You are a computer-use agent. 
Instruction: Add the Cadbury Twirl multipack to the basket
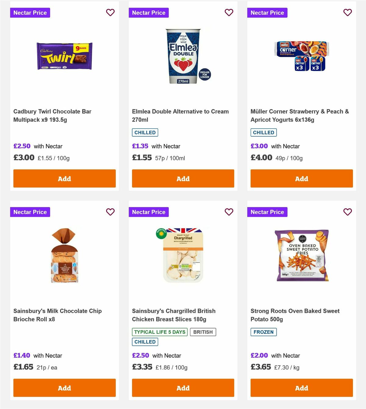[x=64, y=178]
